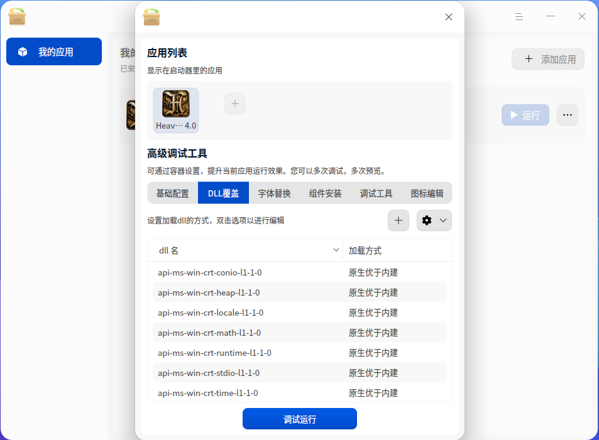Click the app package icon in the dialog title bar
Screen dimensions: 599x440
[x=151, y=17]
